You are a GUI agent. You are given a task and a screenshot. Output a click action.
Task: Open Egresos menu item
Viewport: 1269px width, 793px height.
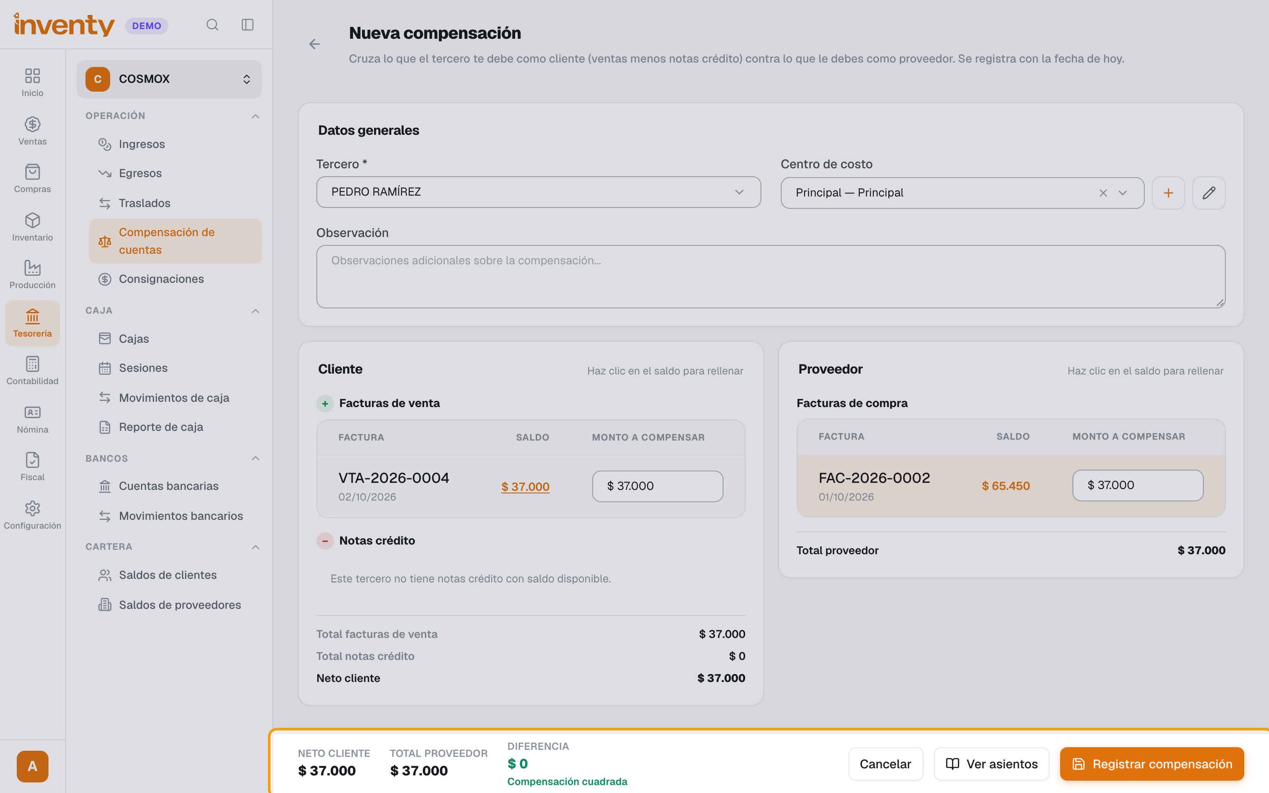click(175, 173)
